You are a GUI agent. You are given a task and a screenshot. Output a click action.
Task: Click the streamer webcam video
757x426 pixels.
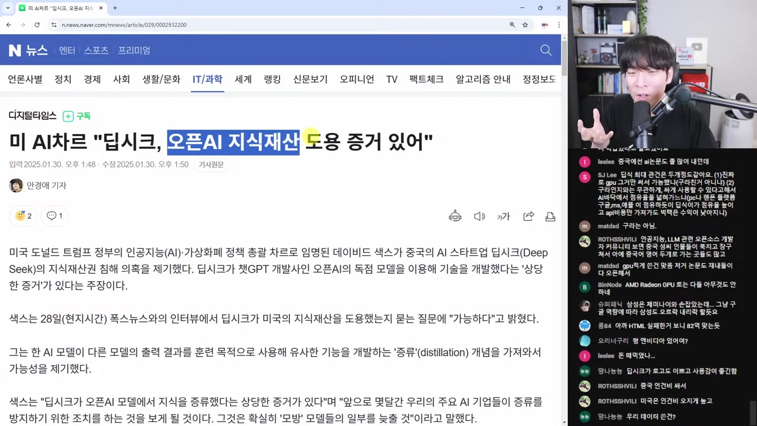(662, 74)
